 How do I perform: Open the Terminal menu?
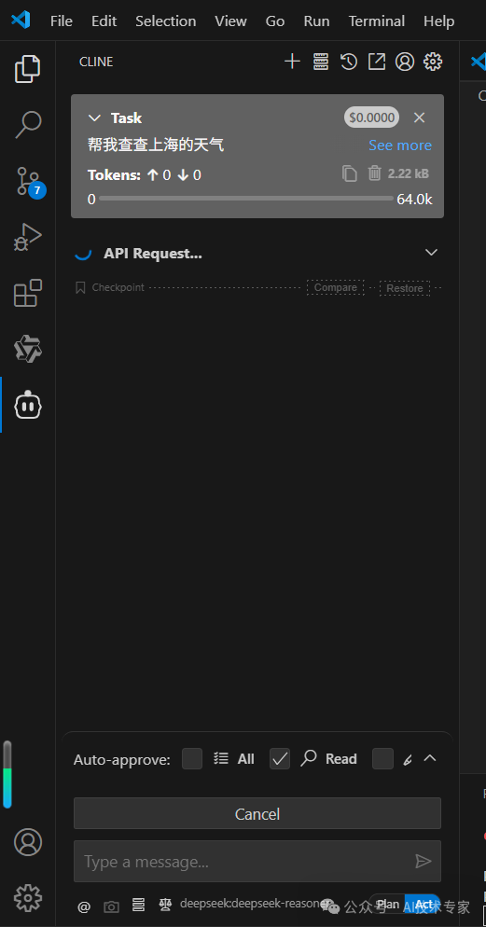pyautogui.click(x=377, y=21)
